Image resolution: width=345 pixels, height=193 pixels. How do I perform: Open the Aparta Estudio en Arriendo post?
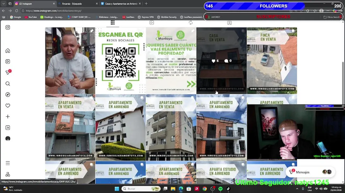click(221, 173)
